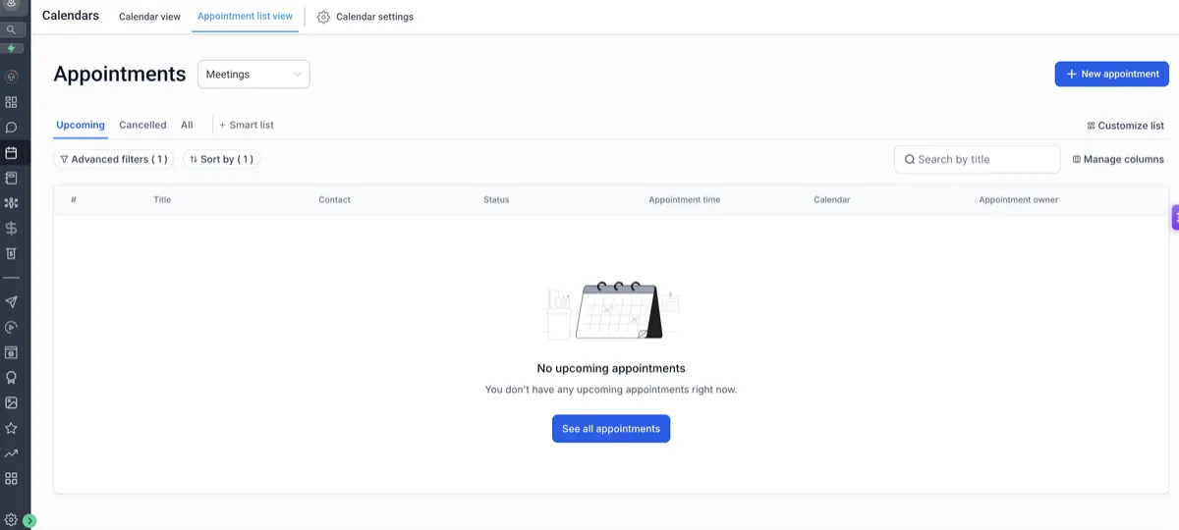
Task: Open the App Marketplace grid icon at bottom
Action: [12, 479]
